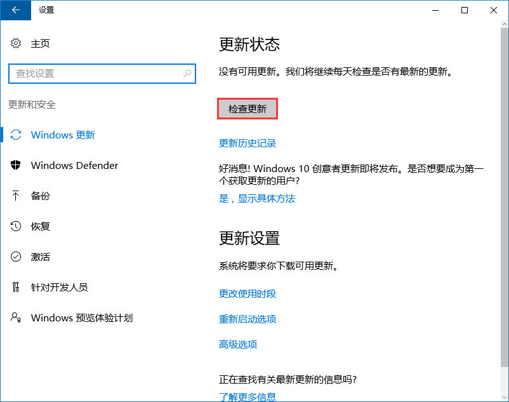The width and height of the screenshot is (509, 402).
Task: Click the 了解更多信息 link
Action: pos(248,395)
